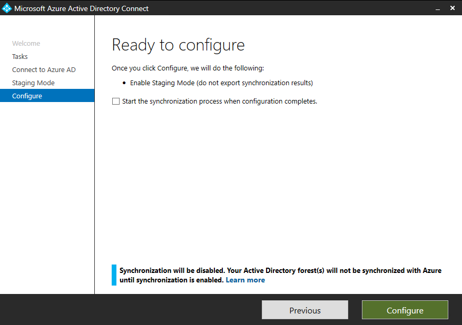The image size is (462, 325).
Task: Click the 'Start the synchronization process' label
Action: pyautogui.click(x=220, y=101)
